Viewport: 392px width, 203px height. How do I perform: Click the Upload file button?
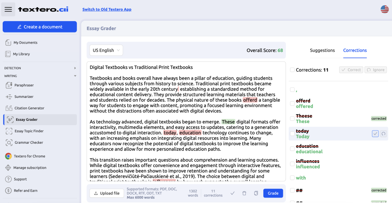[107, 193]
